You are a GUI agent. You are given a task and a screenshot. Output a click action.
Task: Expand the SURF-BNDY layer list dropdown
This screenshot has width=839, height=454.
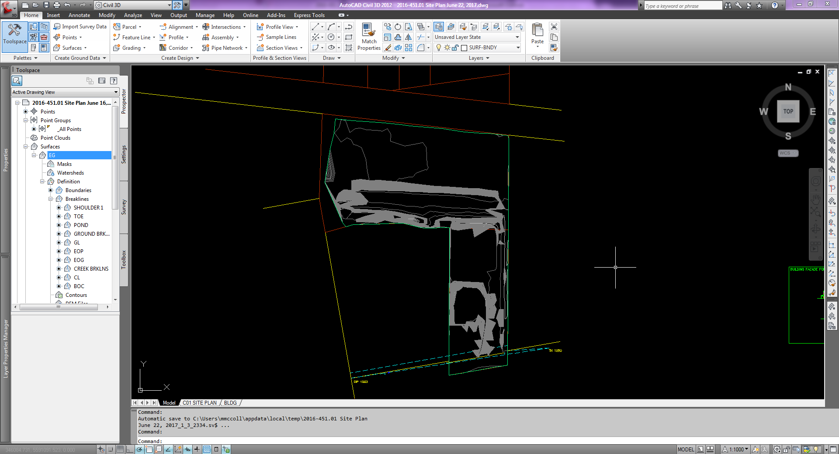pyautogui.click(x=518, y=48)
